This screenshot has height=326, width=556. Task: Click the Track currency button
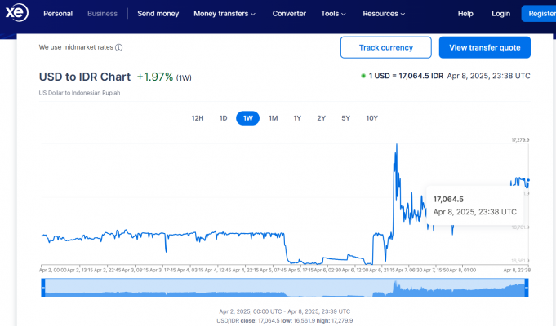click(385, 47)
